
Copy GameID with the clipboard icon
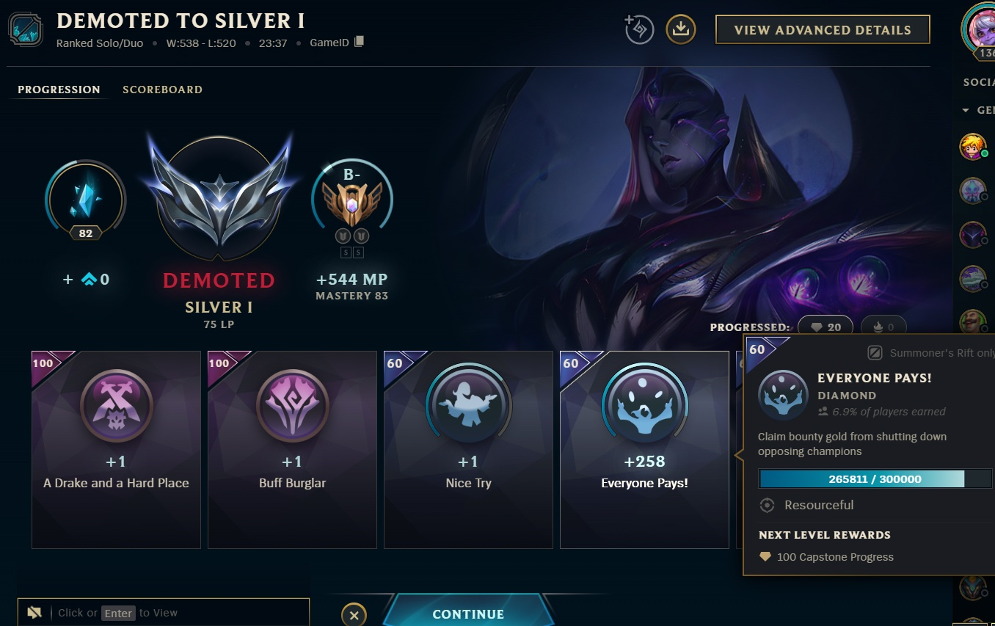click(359, 42)
